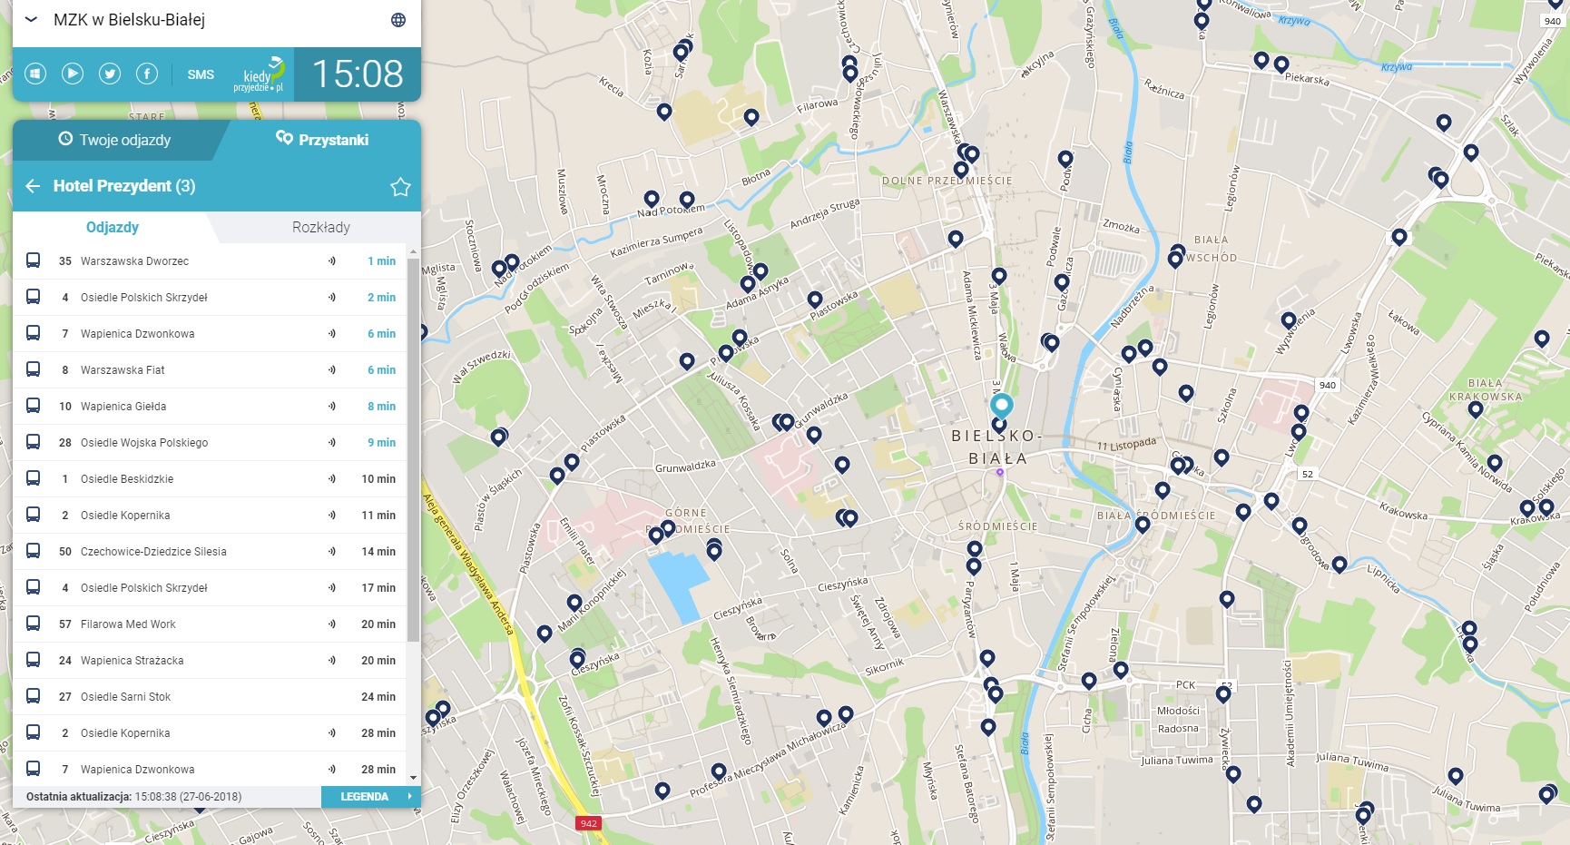The height and width of the screenshot is (845, 1570).
Task: Click bus icon for line 1 Osiedle Beskidzkie
Action: click(33, 478)
